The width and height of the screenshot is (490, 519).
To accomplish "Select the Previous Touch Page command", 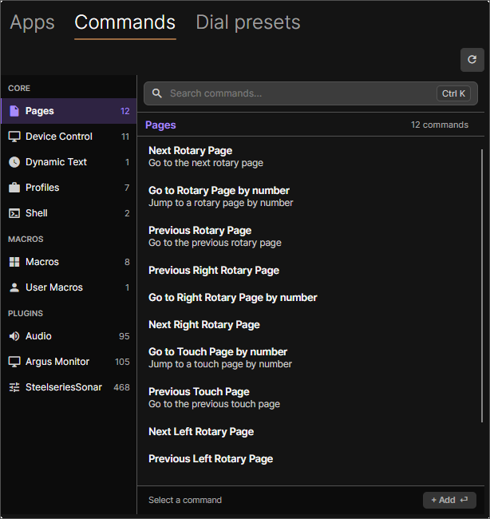I will point(310,398).
